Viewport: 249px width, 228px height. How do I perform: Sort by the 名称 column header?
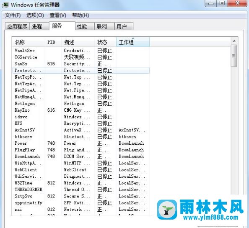pyautogui.click(x=29, y=42)
